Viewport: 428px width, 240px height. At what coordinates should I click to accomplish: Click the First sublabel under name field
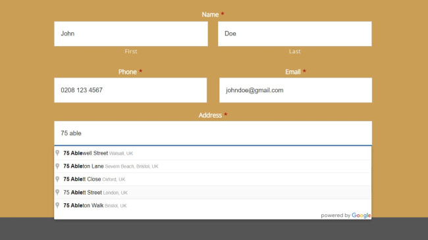[x=131, y=51]
